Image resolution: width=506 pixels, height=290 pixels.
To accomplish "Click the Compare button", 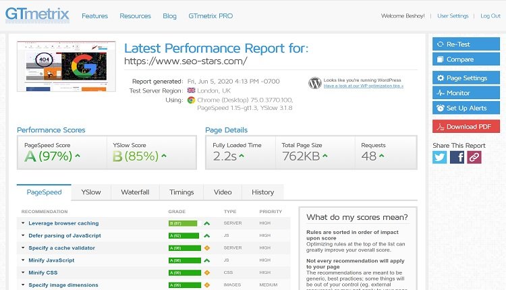I will coord(466,59).
